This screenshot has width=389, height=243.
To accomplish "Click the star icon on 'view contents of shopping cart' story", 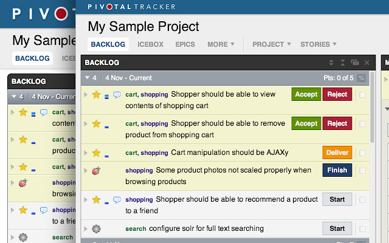I will [x=96, y=95].
